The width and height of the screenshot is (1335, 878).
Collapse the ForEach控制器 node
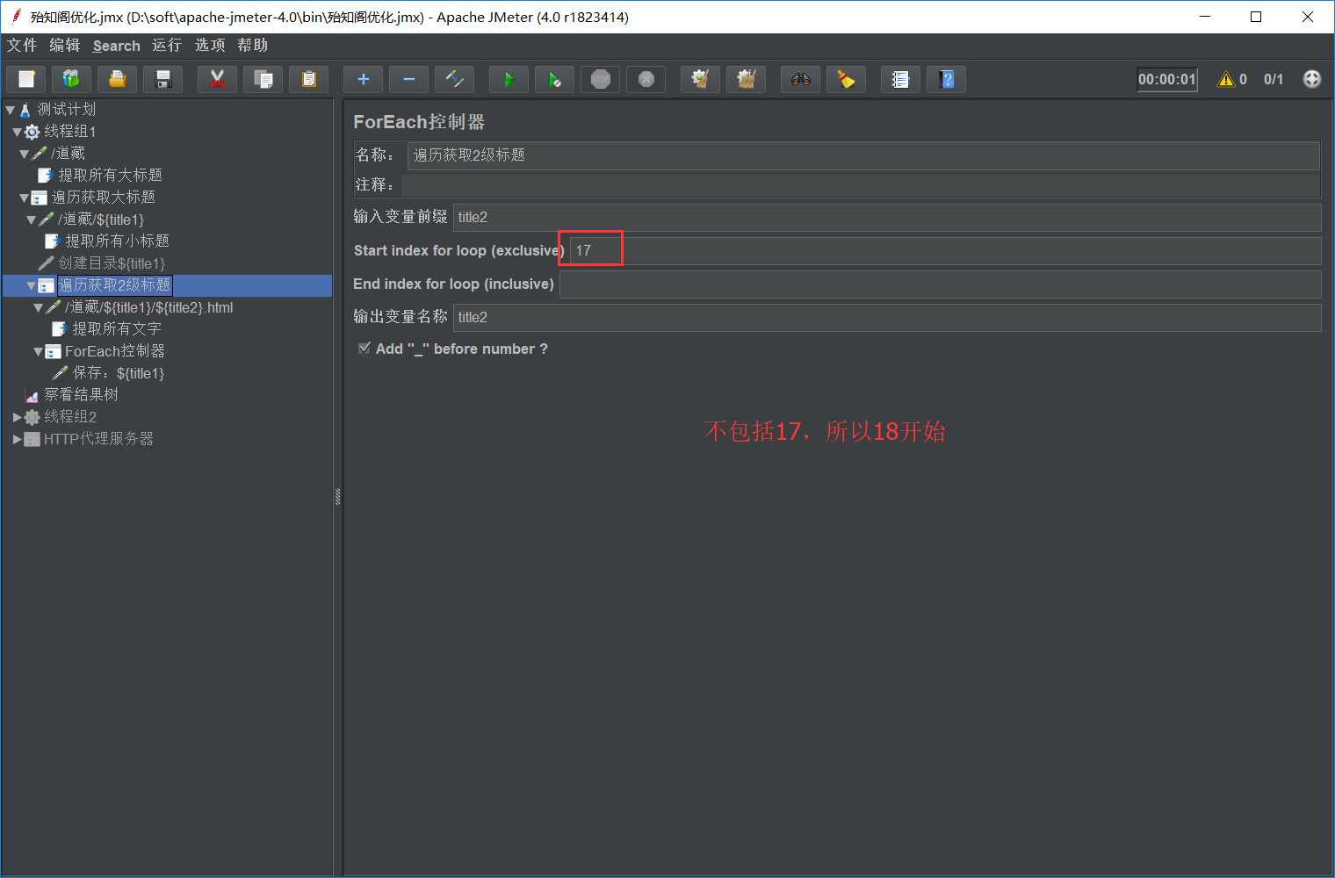(39, 351)
